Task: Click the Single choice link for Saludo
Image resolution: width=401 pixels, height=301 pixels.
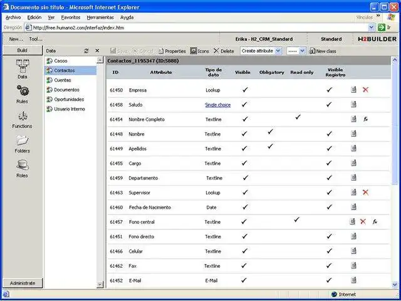Action: [217, 105]
